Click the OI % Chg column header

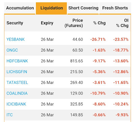pos(122,23)
